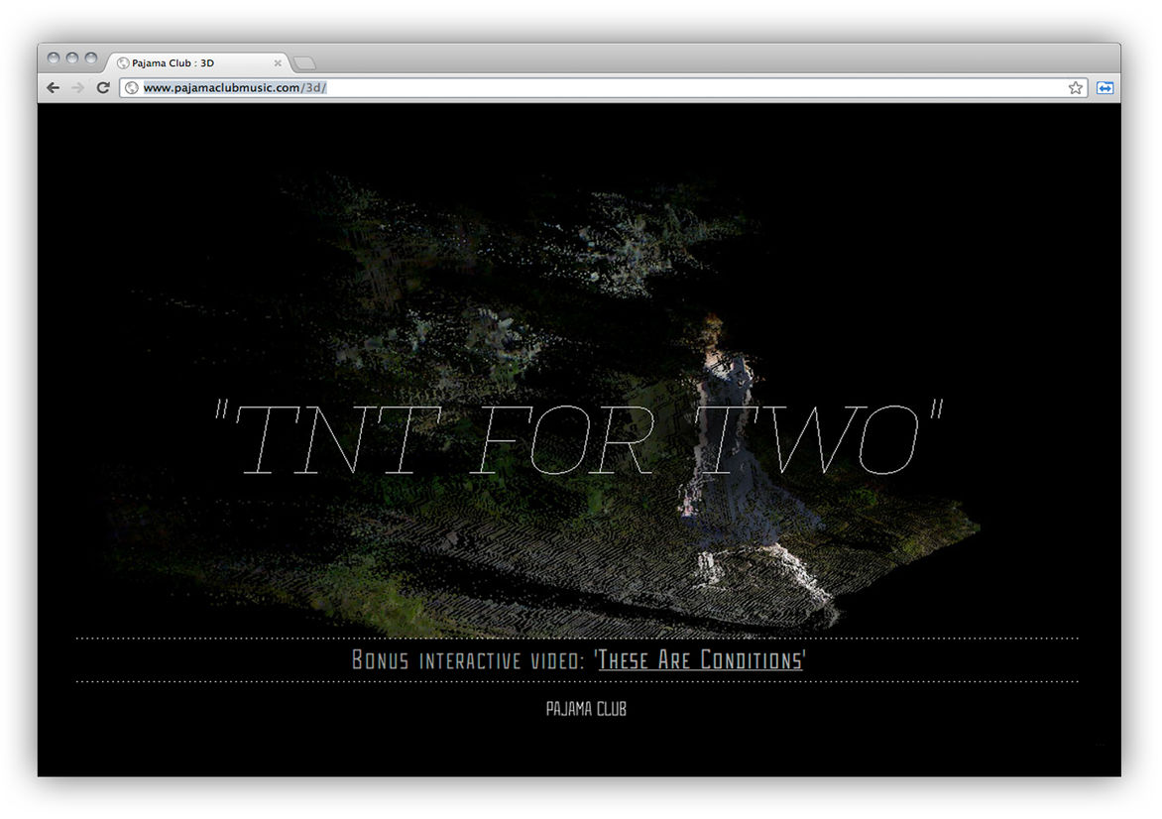Focus the address bar URL field
The width and height of the screenshot is (1162, 819).
[602, 88]
